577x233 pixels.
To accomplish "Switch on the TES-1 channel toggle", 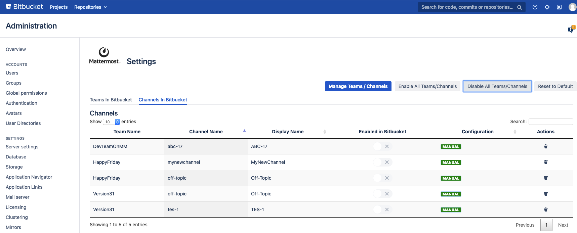I will click(382, 209).
